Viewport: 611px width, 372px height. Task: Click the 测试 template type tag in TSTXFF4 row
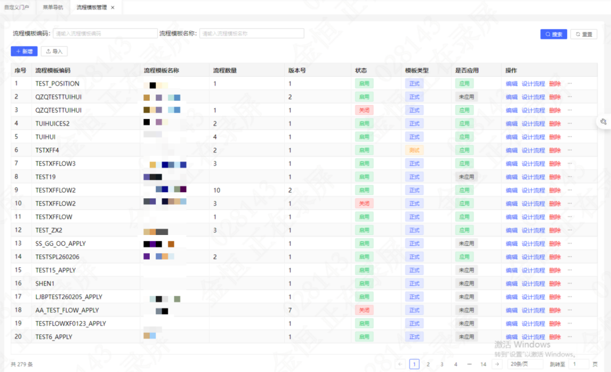click(414, 150)
